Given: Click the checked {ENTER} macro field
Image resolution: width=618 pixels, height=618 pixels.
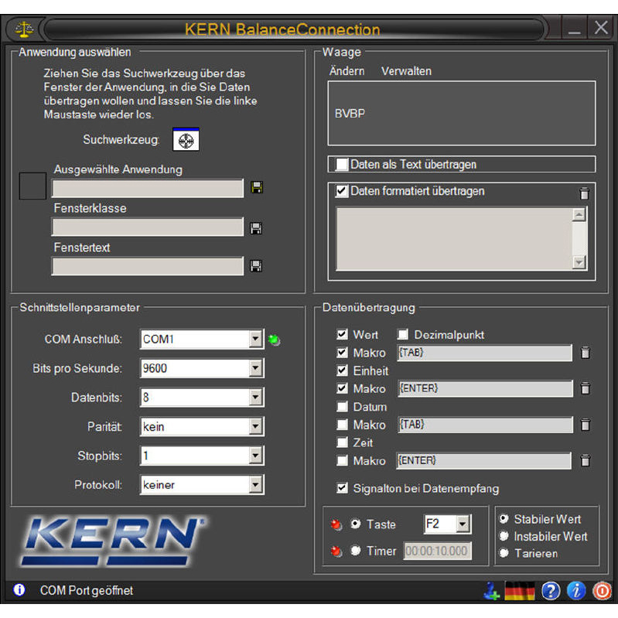Looking at the screenshot, I should [x=485, y=388].
